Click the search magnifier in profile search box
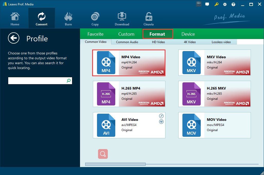264x175 pixels. coord(68,81)
